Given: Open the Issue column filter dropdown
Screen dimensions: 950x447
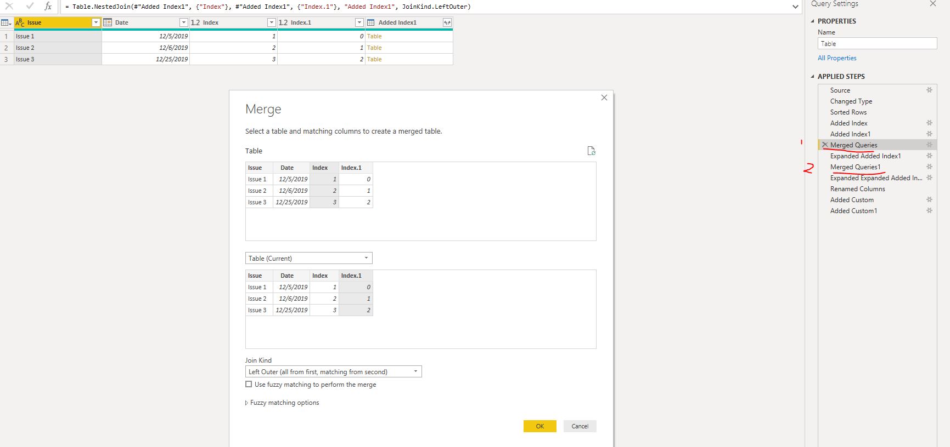Looking at the screenshot, I should [x=96, y=22].
